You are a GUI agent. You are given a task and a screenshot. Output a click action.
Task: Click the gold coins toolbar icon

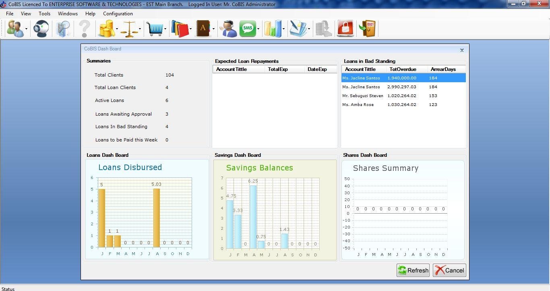point(106,29)
